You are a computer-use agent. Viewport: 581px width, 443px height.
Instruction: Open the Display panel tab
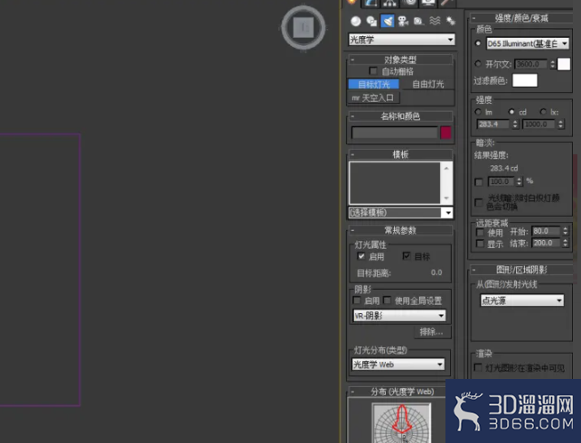point(428,3)
